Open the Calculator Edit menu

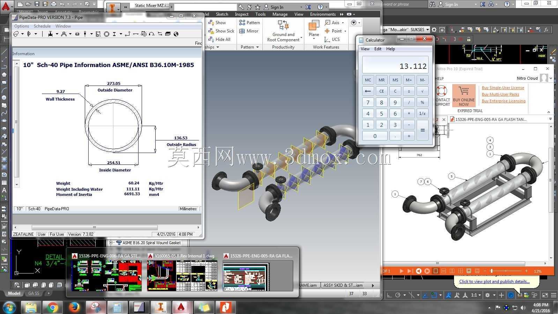click(378, 49)
